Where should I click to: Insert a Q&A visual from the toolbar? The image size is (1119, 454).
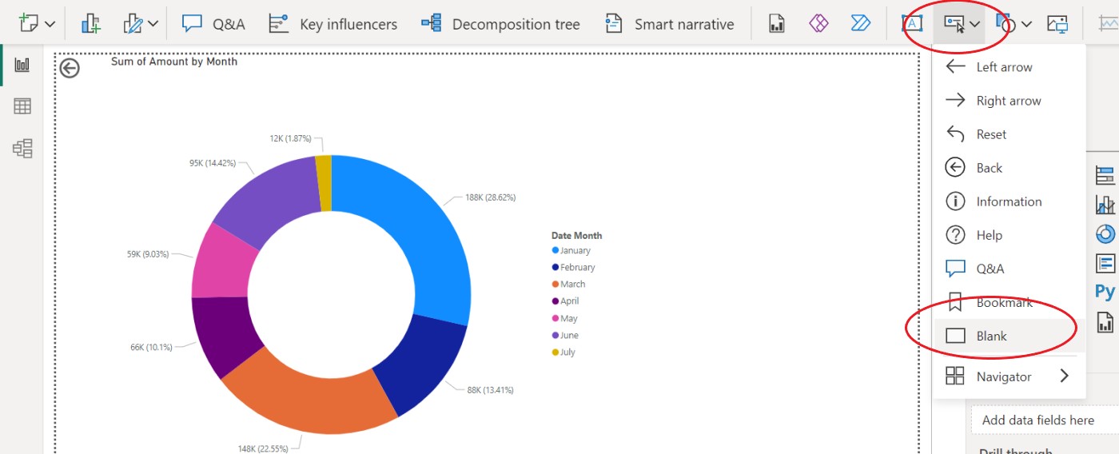pos(213,24)
